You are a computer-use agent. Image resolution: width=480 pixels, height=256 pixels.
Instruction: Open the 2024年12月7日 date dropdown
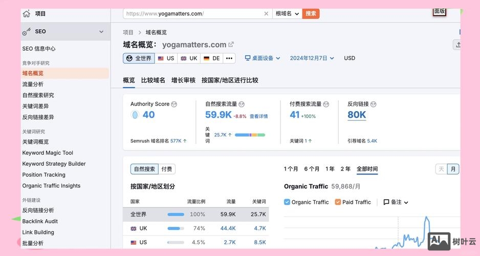coord(312,58)
